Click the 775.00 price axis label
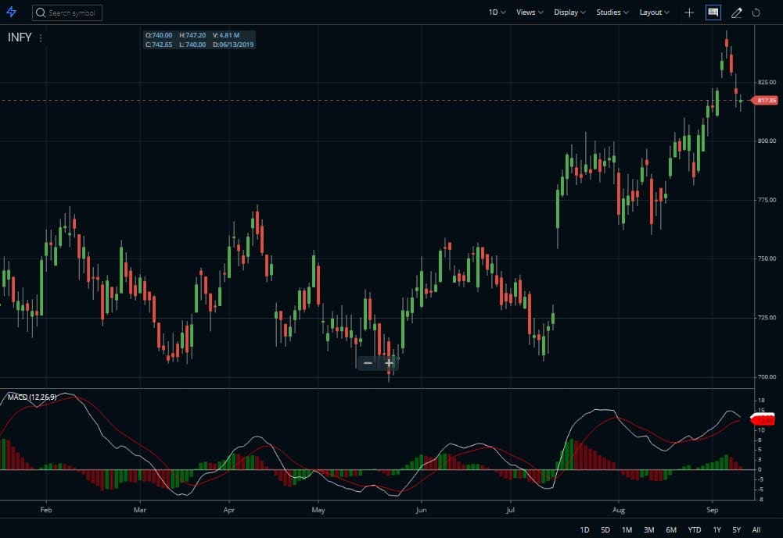 pyautogui.click(x=767, y=200)
